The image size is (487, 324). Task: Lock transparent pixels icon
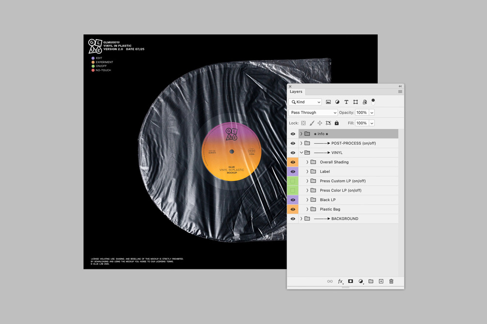[x=303, y=123]
